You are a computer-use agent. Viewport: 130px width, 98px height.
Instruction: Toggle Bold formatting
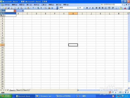[87, 8]
